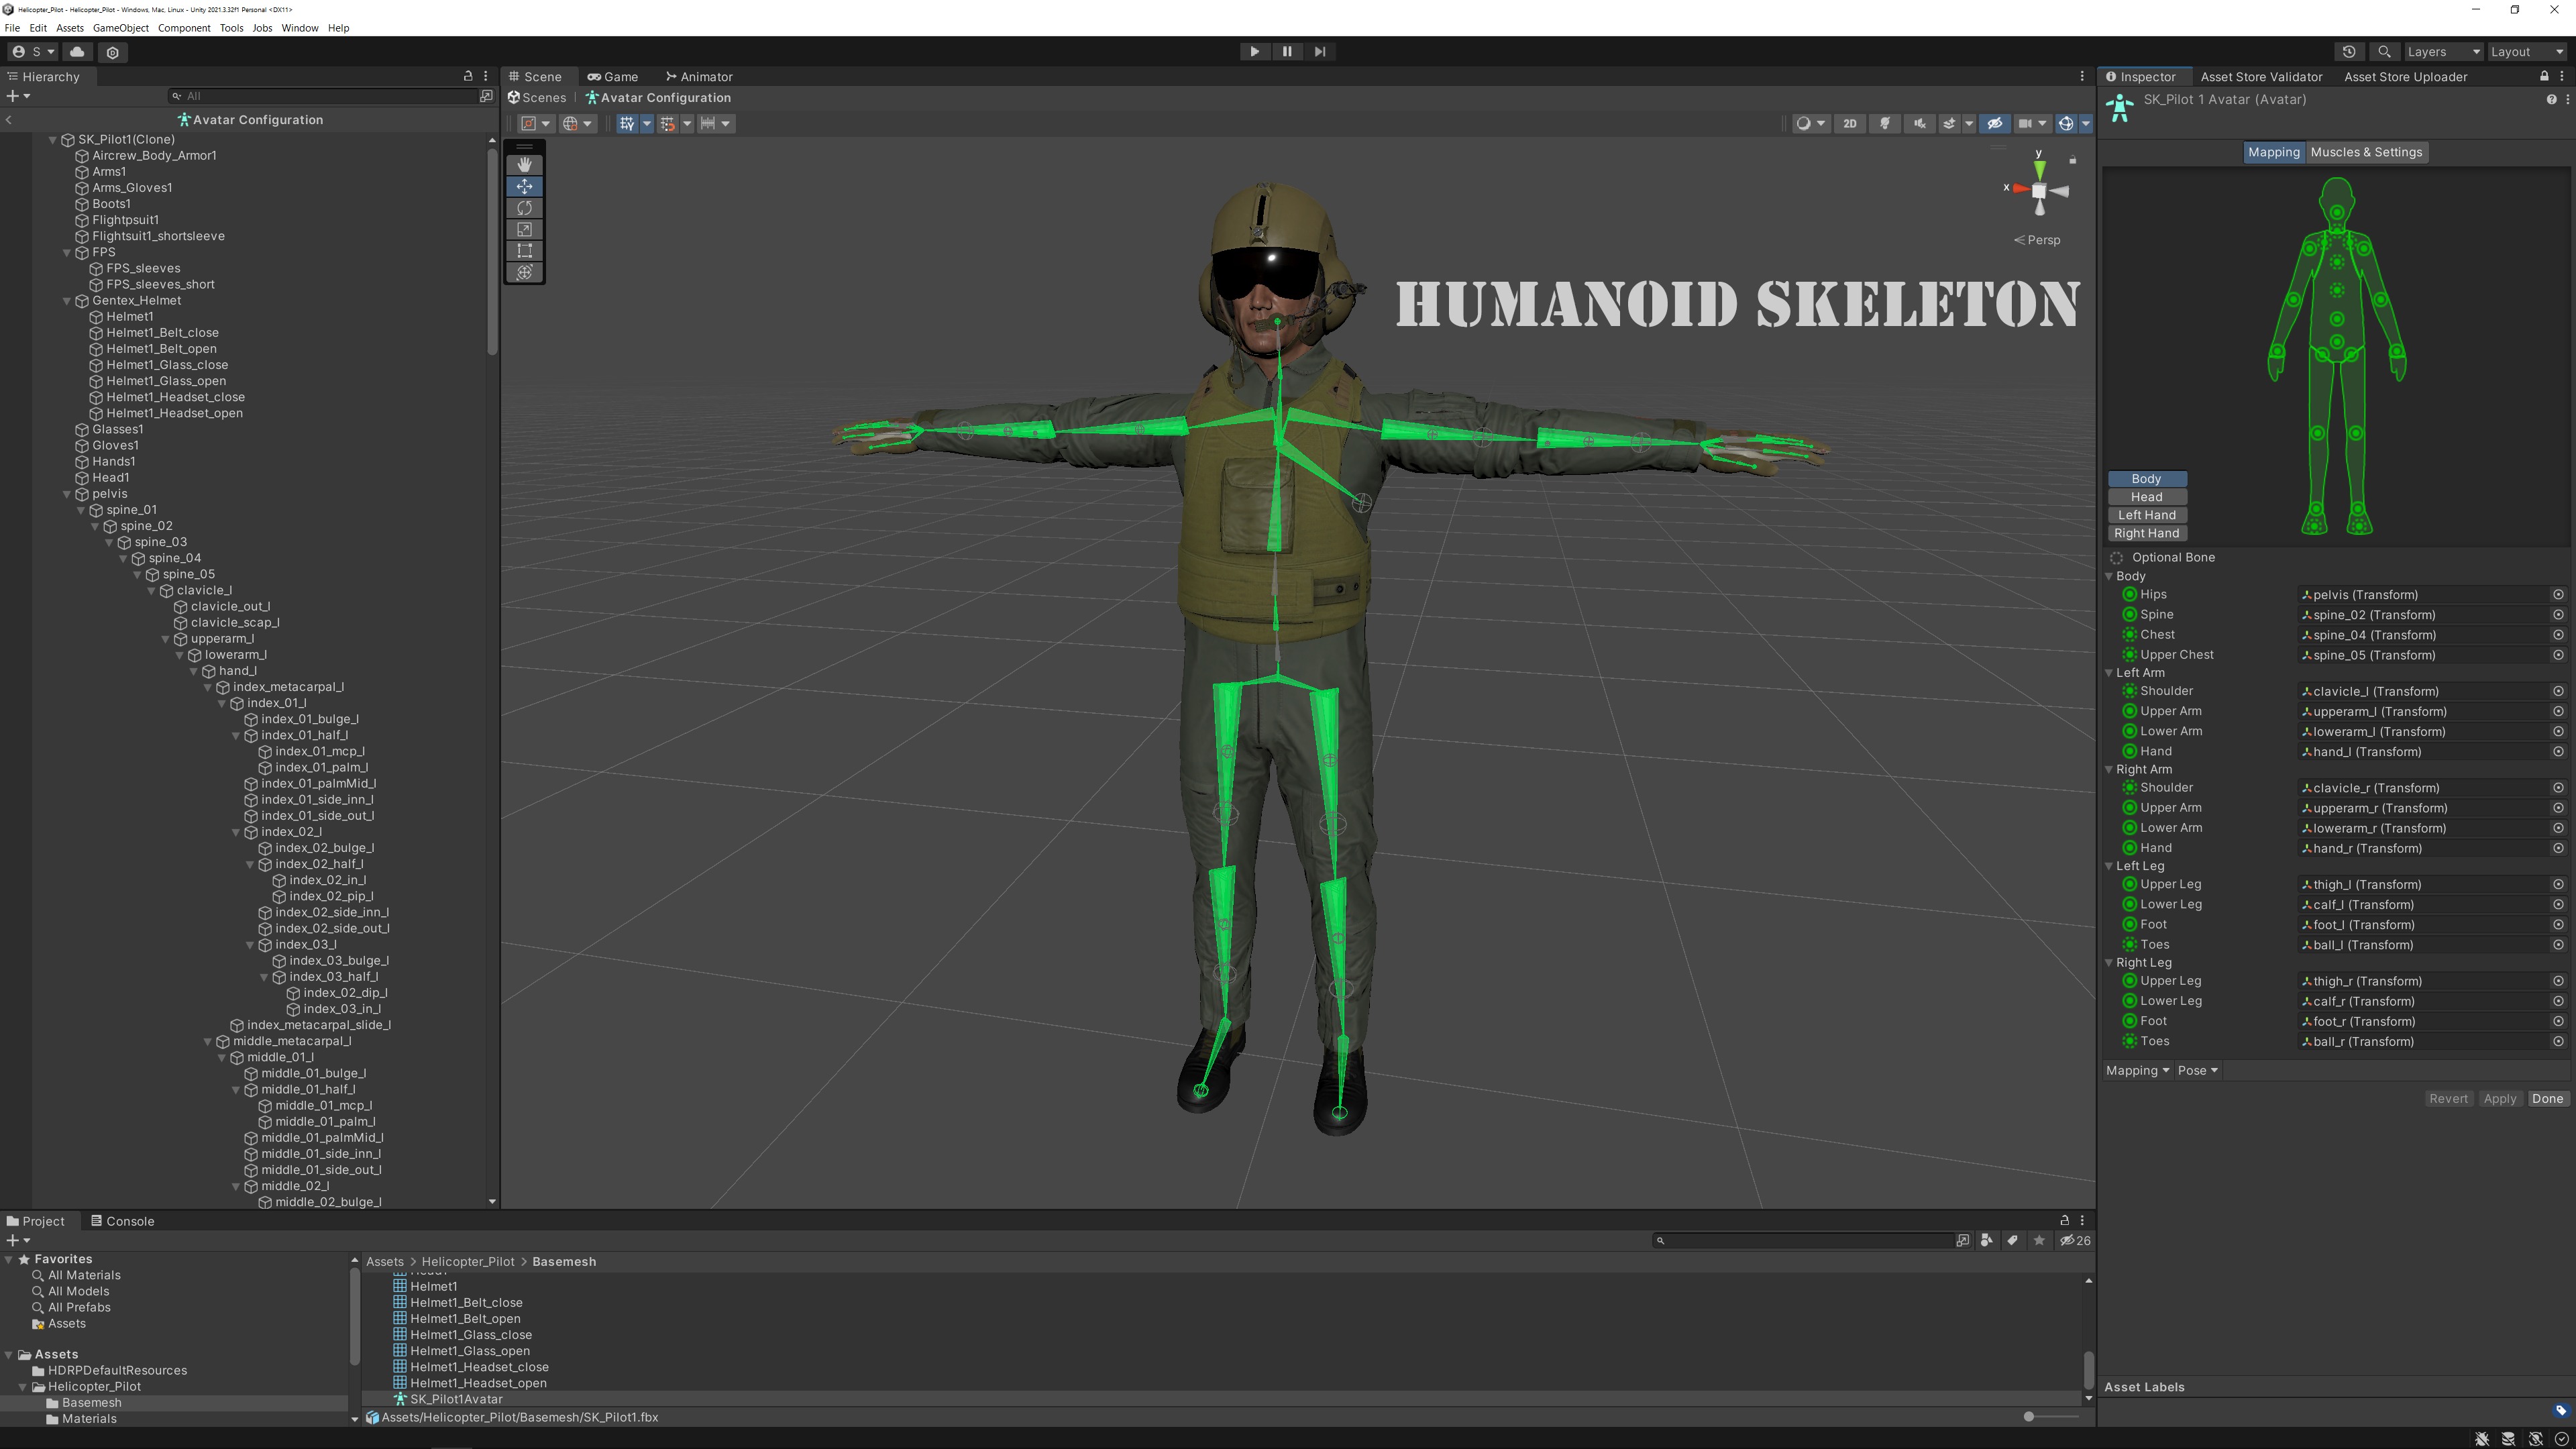
Task: Open the Unity Cloud icon in toolbar
Action: (x=77, y=52)
